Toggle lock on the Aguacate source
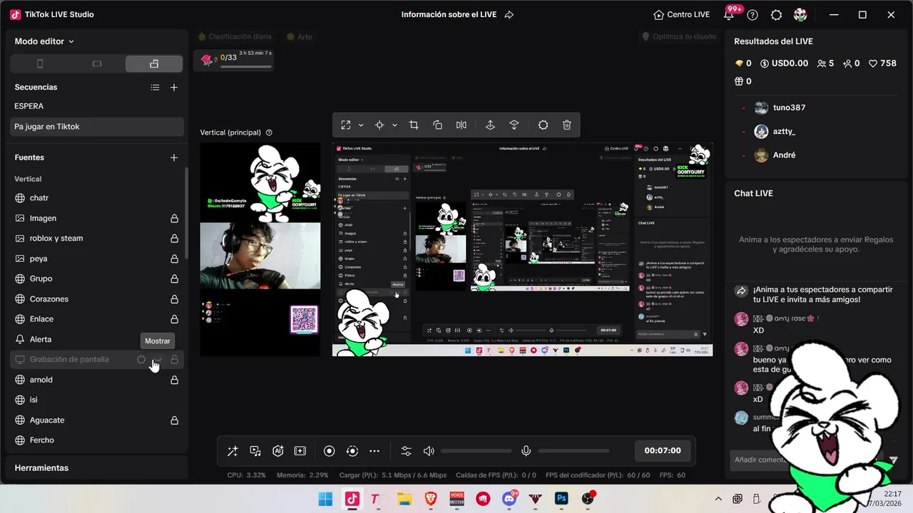 click(x=174, y=420)
